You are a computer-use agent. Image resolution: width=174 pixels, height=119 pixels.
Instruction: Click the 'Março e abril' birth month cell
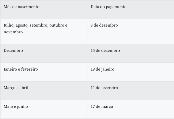16,88
